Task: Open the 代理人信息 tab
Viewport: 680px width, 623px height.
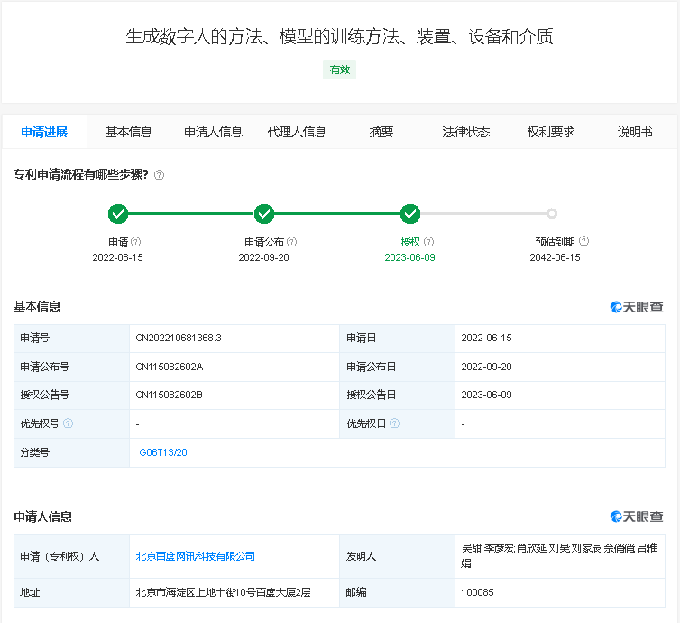Action: (297, 132)
